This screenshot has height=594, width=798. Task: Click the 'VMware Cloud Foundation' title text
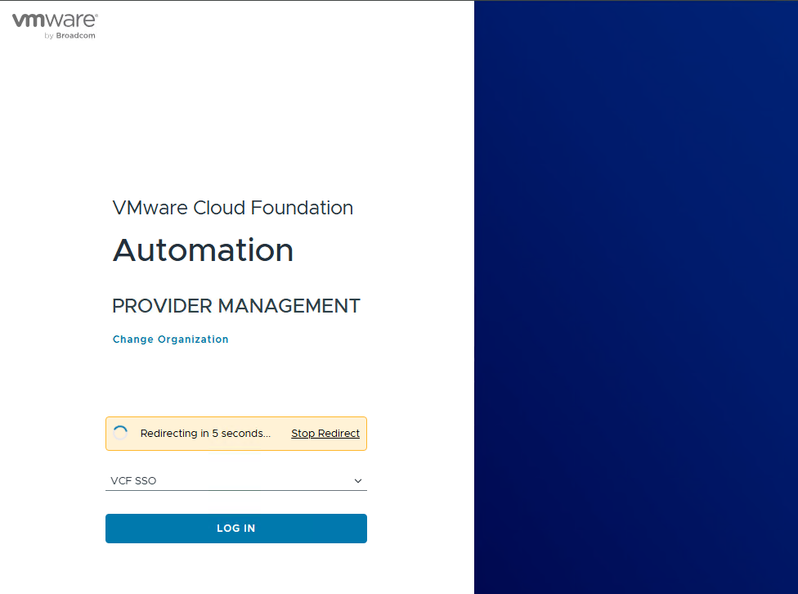(232, 208)
